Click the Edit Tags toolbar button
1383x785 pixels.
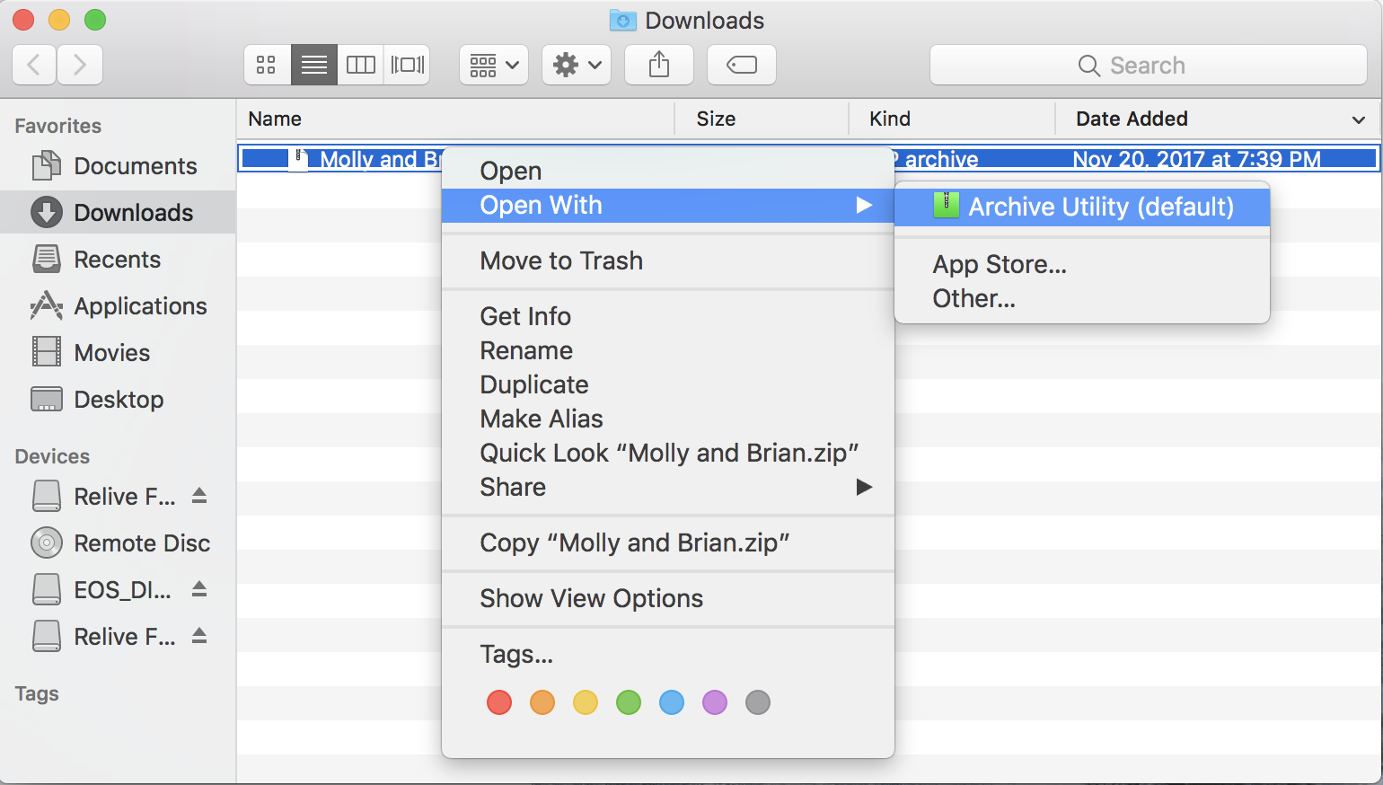click(x=742, y=65)
